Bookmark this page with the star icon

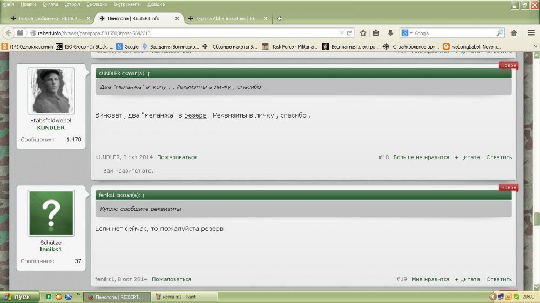pos(363,33)
